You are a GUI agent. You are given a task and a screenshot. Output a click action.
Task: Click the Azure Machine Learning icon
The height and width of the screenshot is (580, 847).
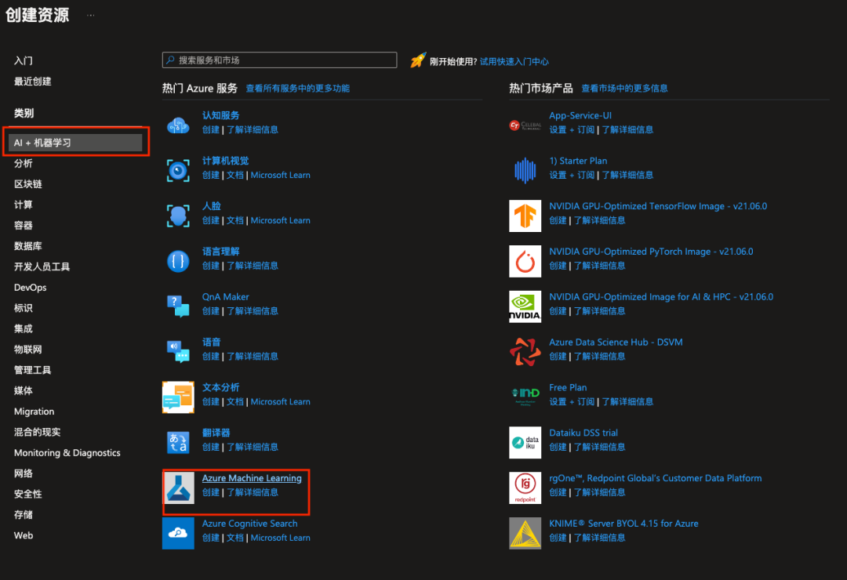click(179, 488)
